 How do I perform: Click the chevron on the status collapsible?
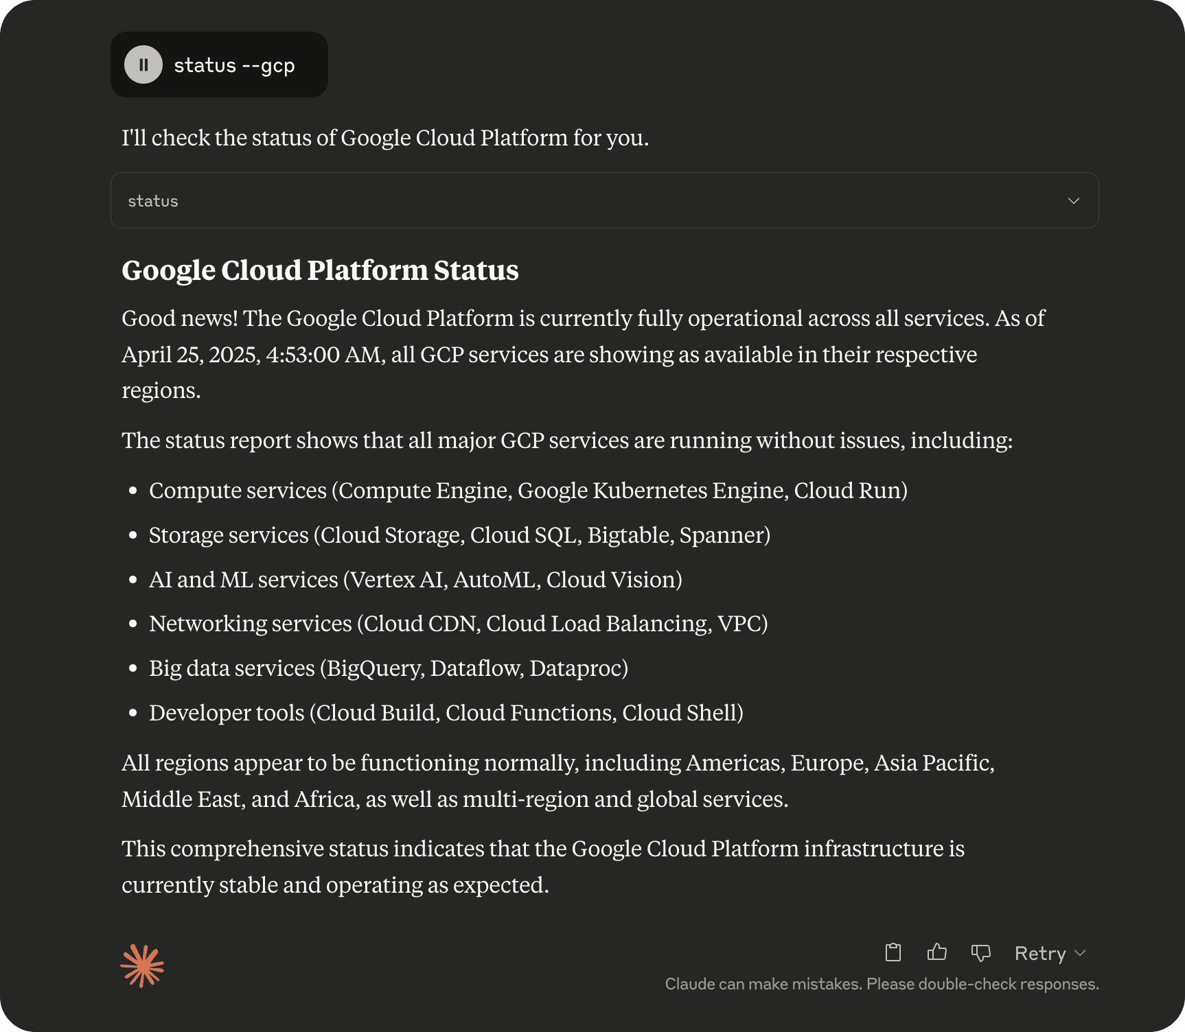[1073, 200]
